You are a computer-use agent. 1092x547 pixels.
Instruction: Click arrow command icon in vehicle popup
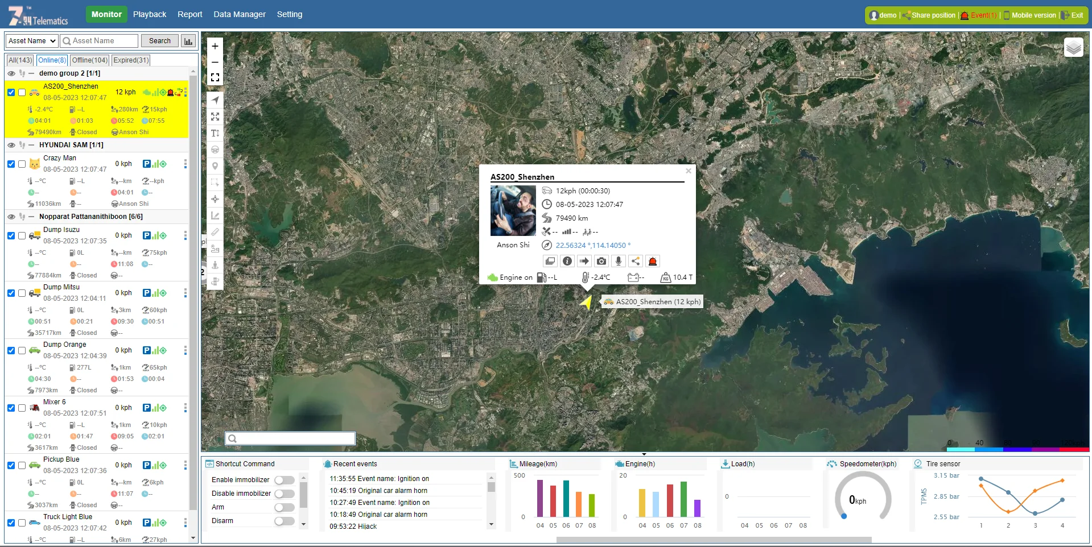pyautogui.click(x=584, y=261)
